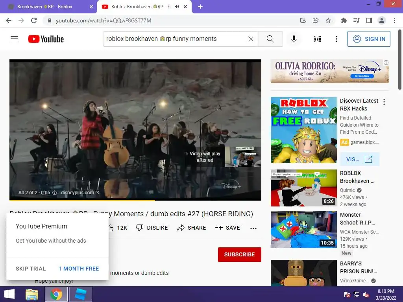The image size is (403, 302).
Task: Go to YouTube home via logo
Action: pyautogui.click(x=46, y=39)
